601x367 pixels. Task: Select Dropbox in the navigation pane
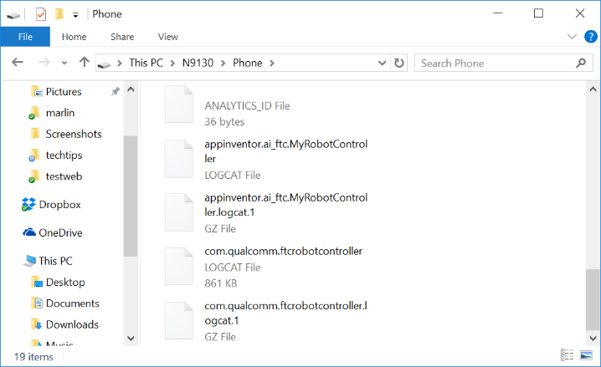click(x=59, y=205)
